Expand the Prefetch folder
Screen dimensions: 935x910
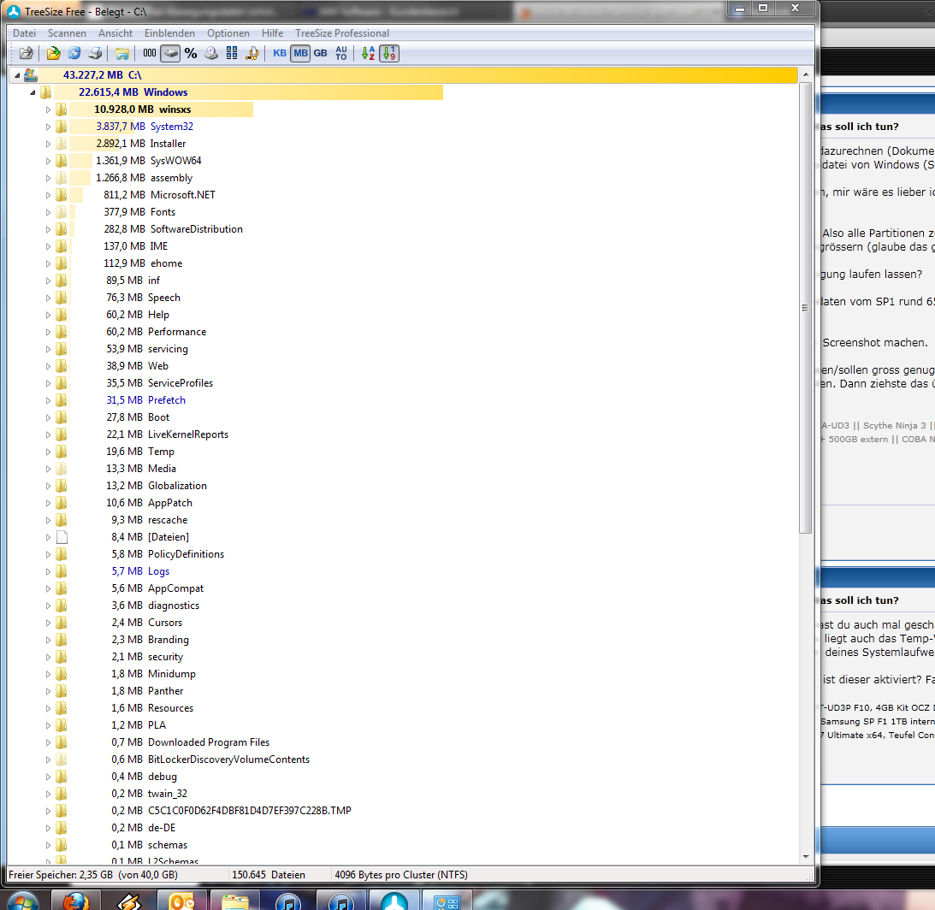pyautogui.click(x=48, y=401)
